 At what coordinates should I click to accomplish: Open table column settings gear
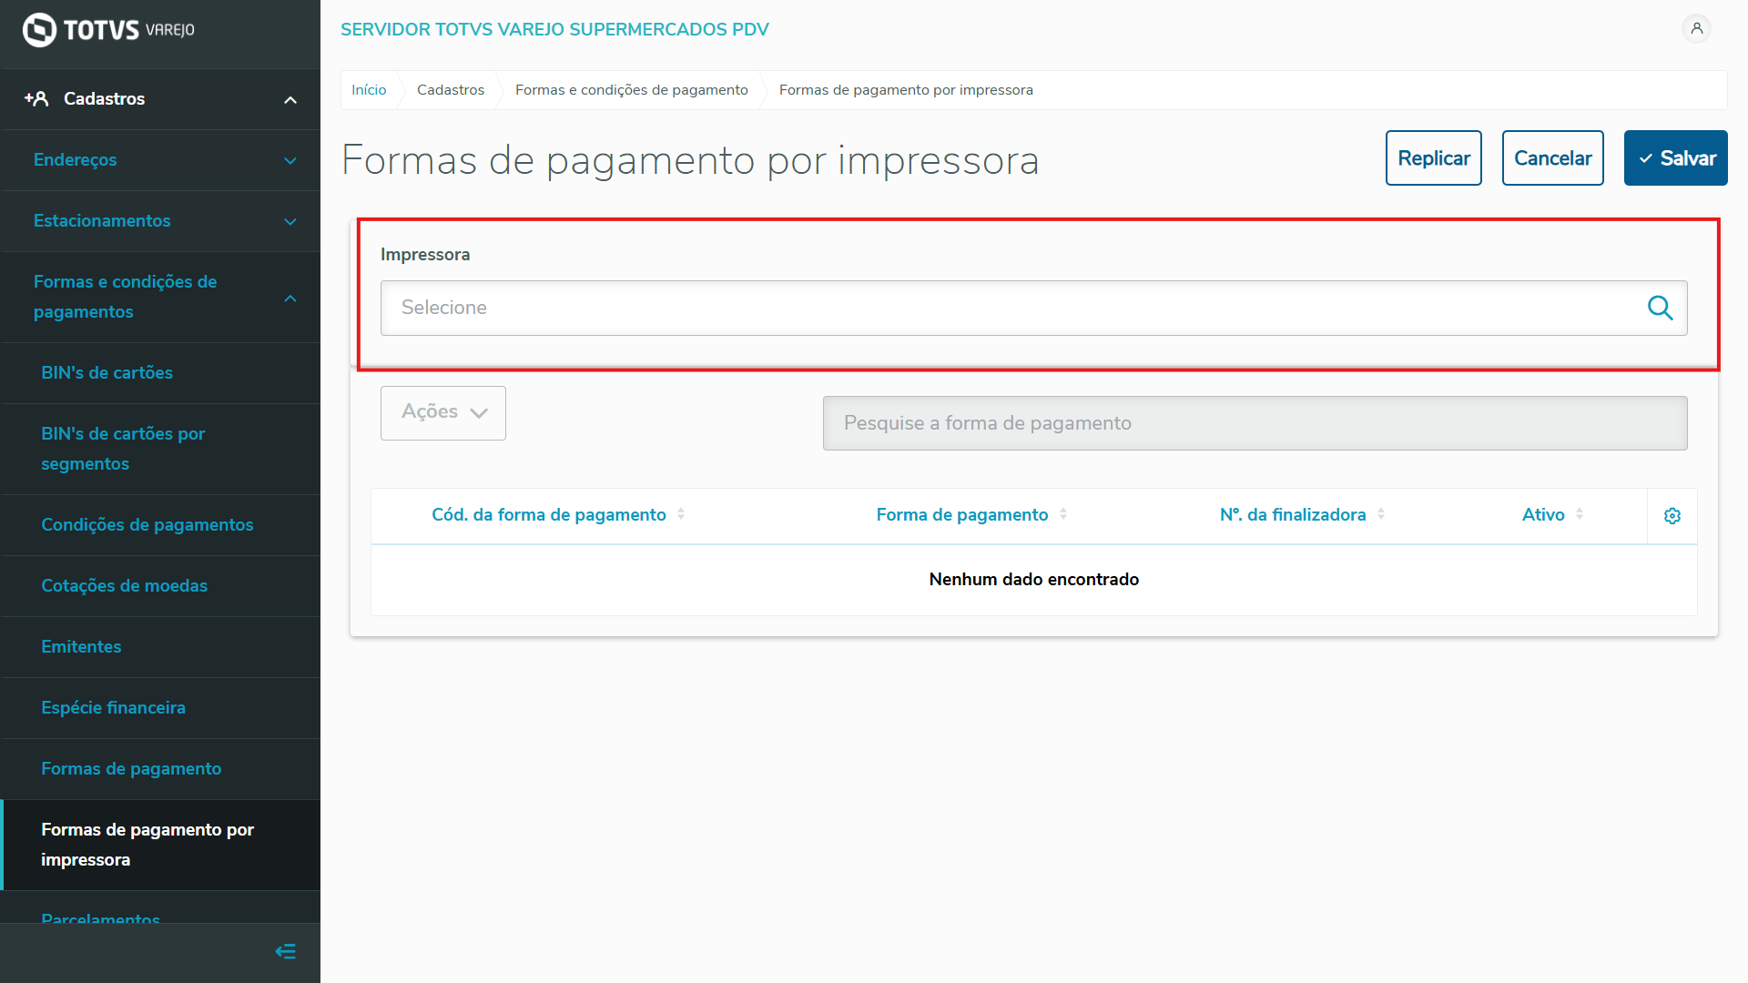tap(1672, 516)
